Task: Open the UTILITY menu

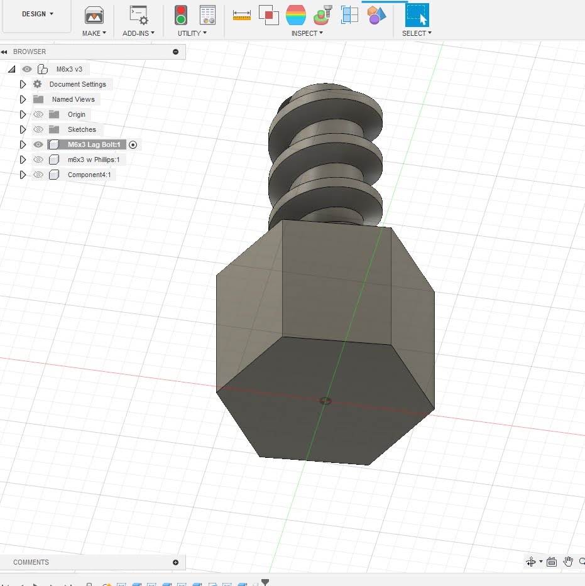Action: coord(192,33)
